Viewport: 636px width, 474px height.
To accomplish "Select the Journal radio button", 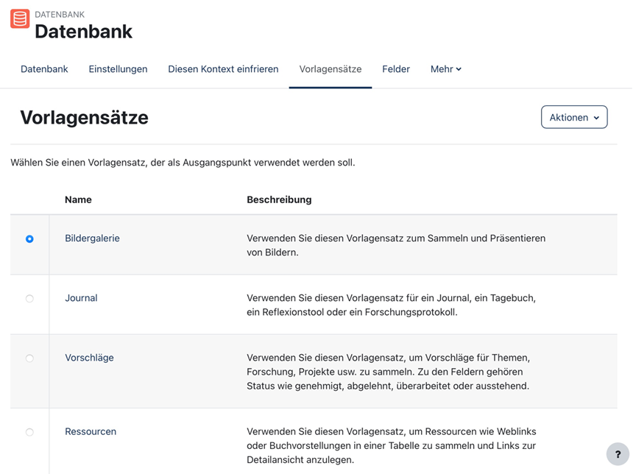I will coord(29,299).
